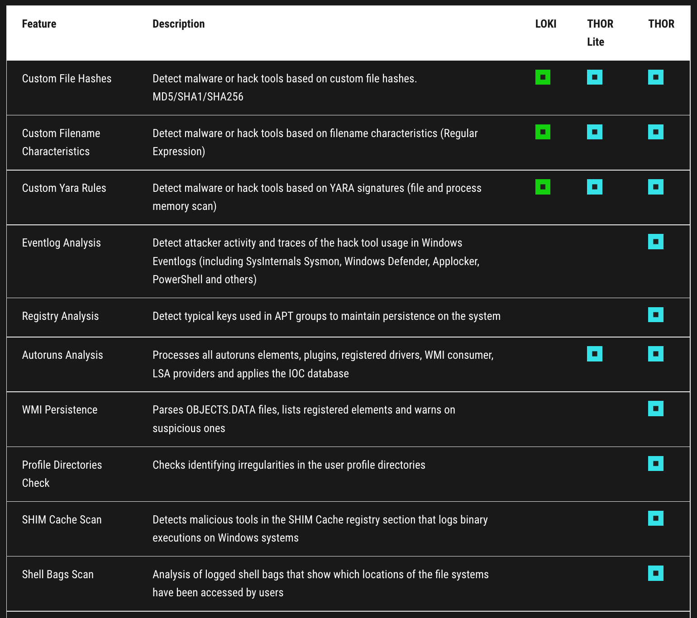Select the Registry Analysis feature name
The height and width of the screenshot is (618, 697).
click(x=60, y=316)
